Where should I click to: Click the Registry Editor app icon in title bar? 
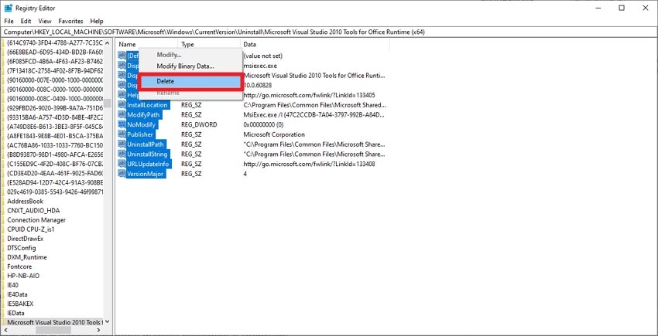(x=8, y=8)
